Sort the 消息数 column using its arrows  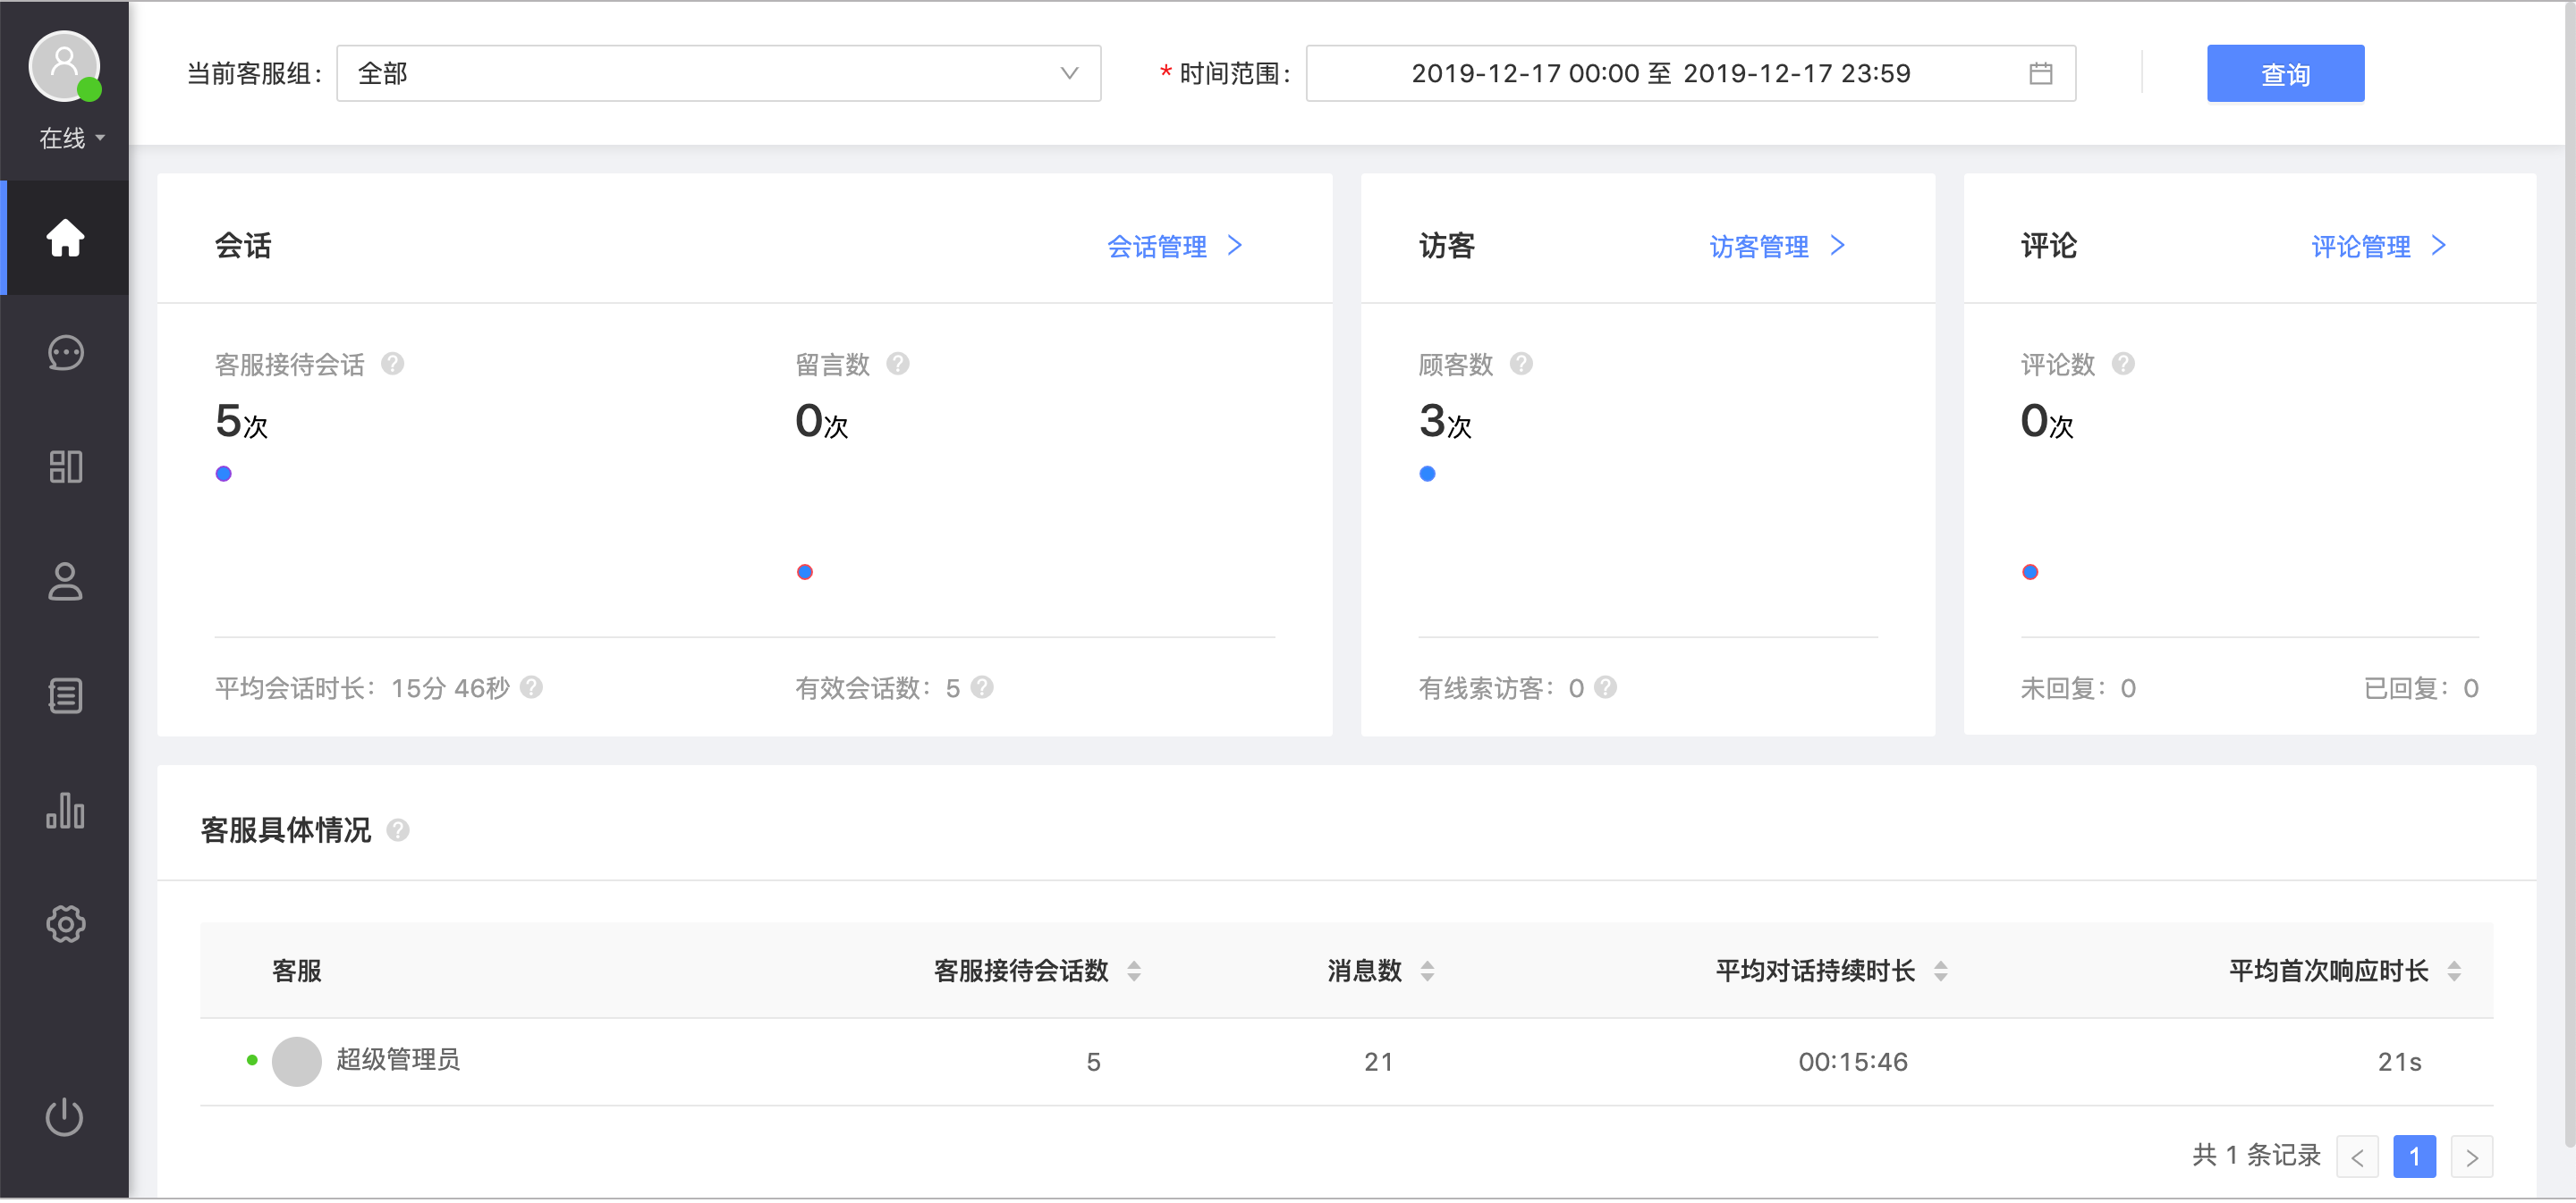(x=1427, y=971)
